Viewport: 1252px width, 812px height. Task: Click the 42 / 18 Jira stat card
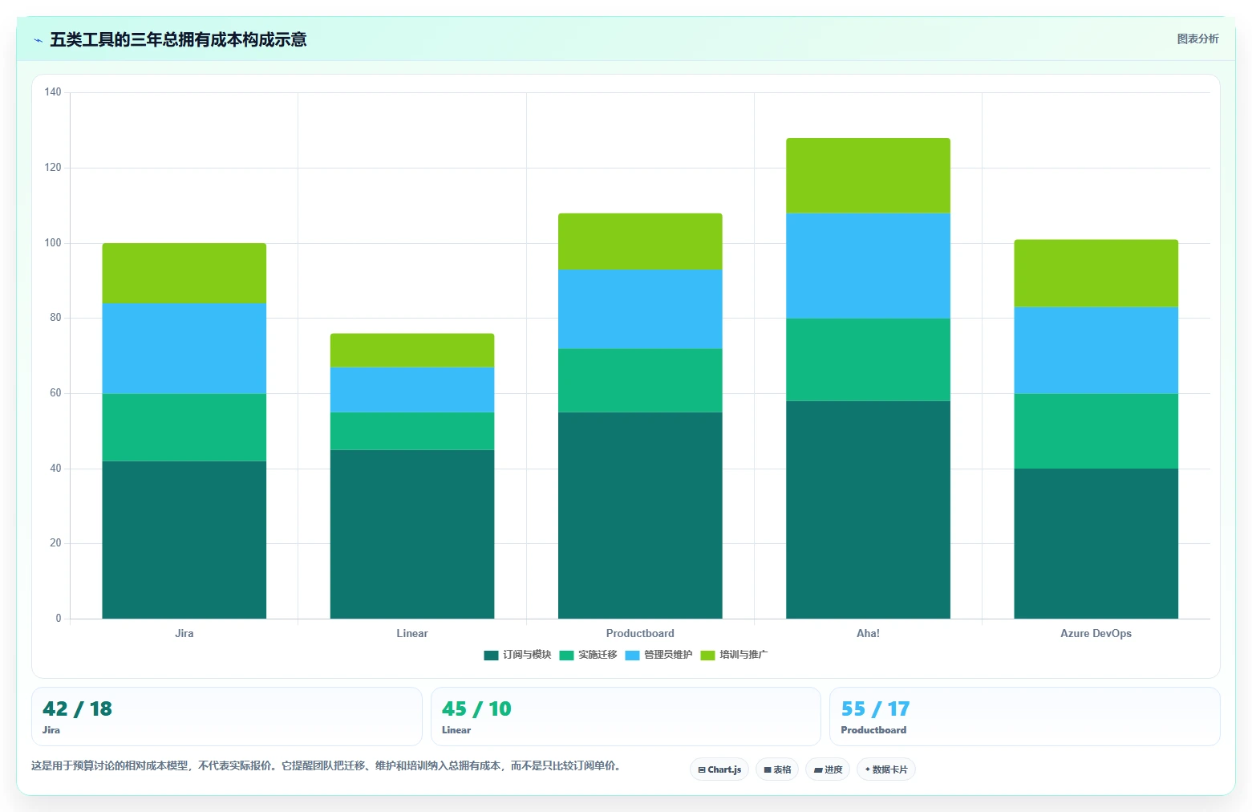tap(227, 717)
